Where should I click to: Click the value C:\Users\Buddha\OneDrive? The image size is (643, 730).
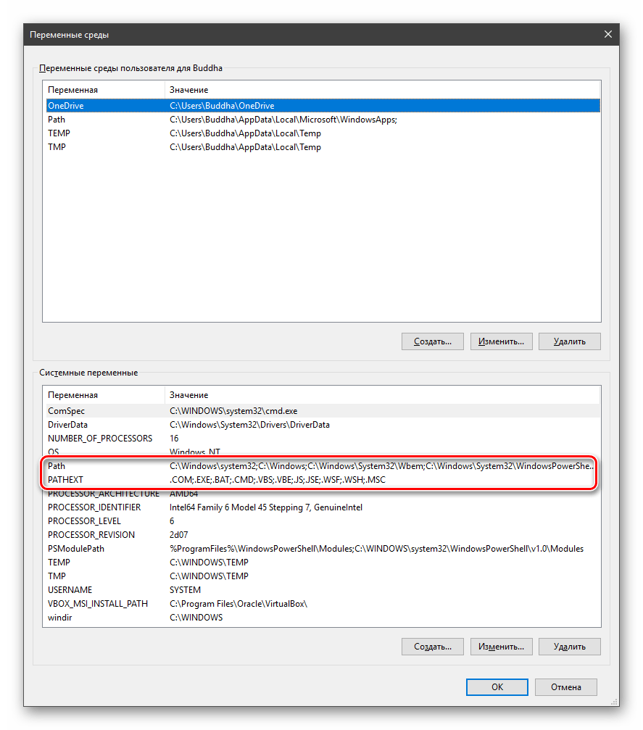pyautogui.click(x=222, y=106)
